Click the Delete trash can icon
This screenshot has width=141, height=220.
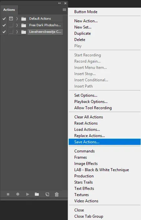57,194
